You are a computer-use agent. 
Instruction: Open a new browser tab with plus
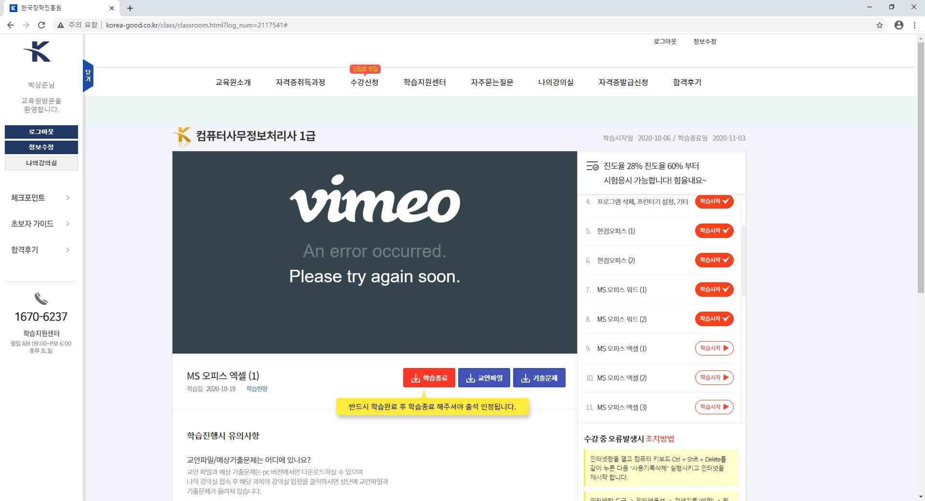(130, 8)
